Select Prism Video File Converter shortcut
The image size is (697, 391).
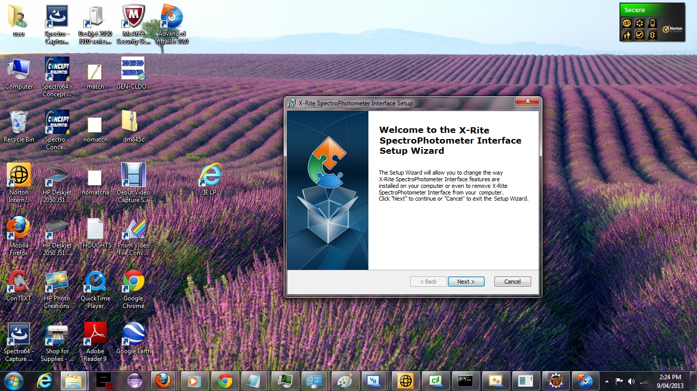point(133,236)
